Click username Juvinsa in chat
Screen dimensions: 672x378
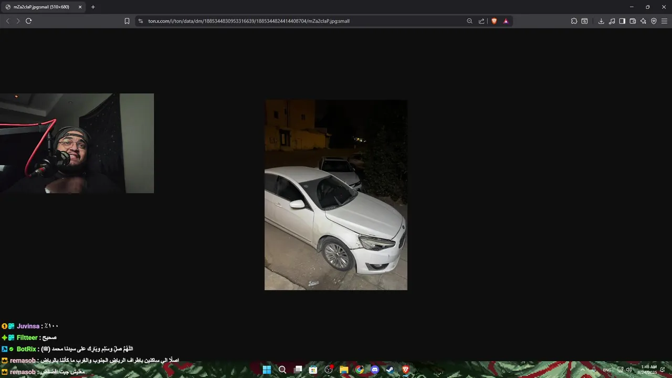click(28, 326)
